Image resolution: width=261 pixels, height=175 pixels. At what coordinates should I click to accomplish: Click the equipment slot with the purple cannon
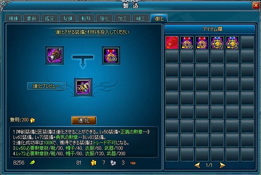click(x=55, y=55)
